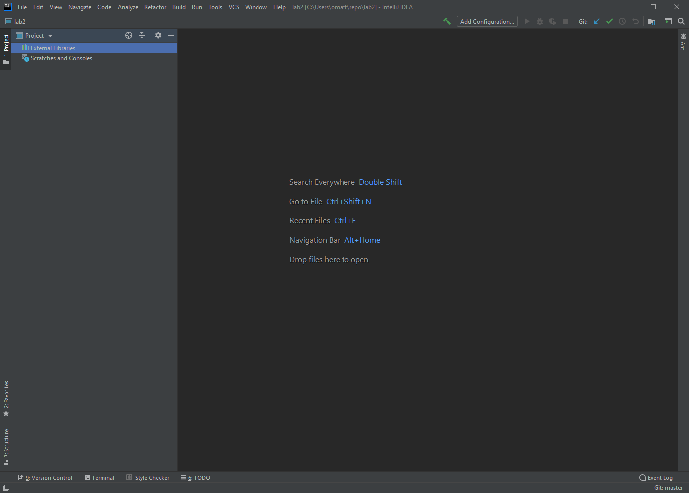This screenshot has width=689, height=493.
Task: Collapse all nodes in Project tree
Action: [142, 35]
